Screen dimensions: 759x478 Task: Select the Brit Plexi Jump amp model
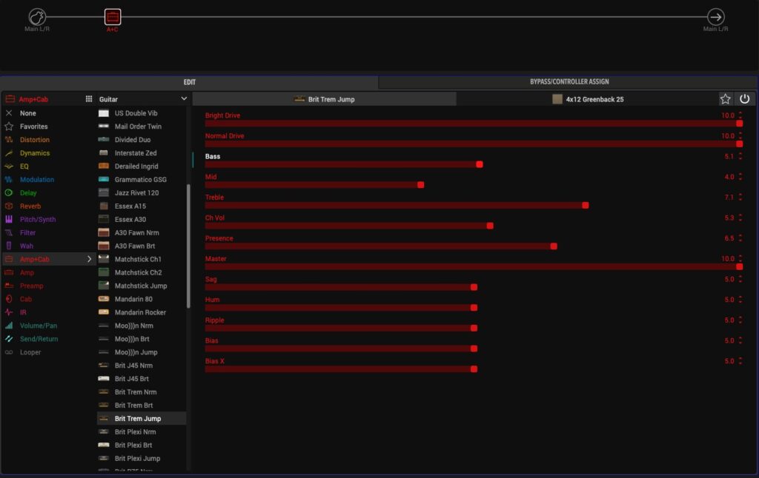click(x=136, y=459)
